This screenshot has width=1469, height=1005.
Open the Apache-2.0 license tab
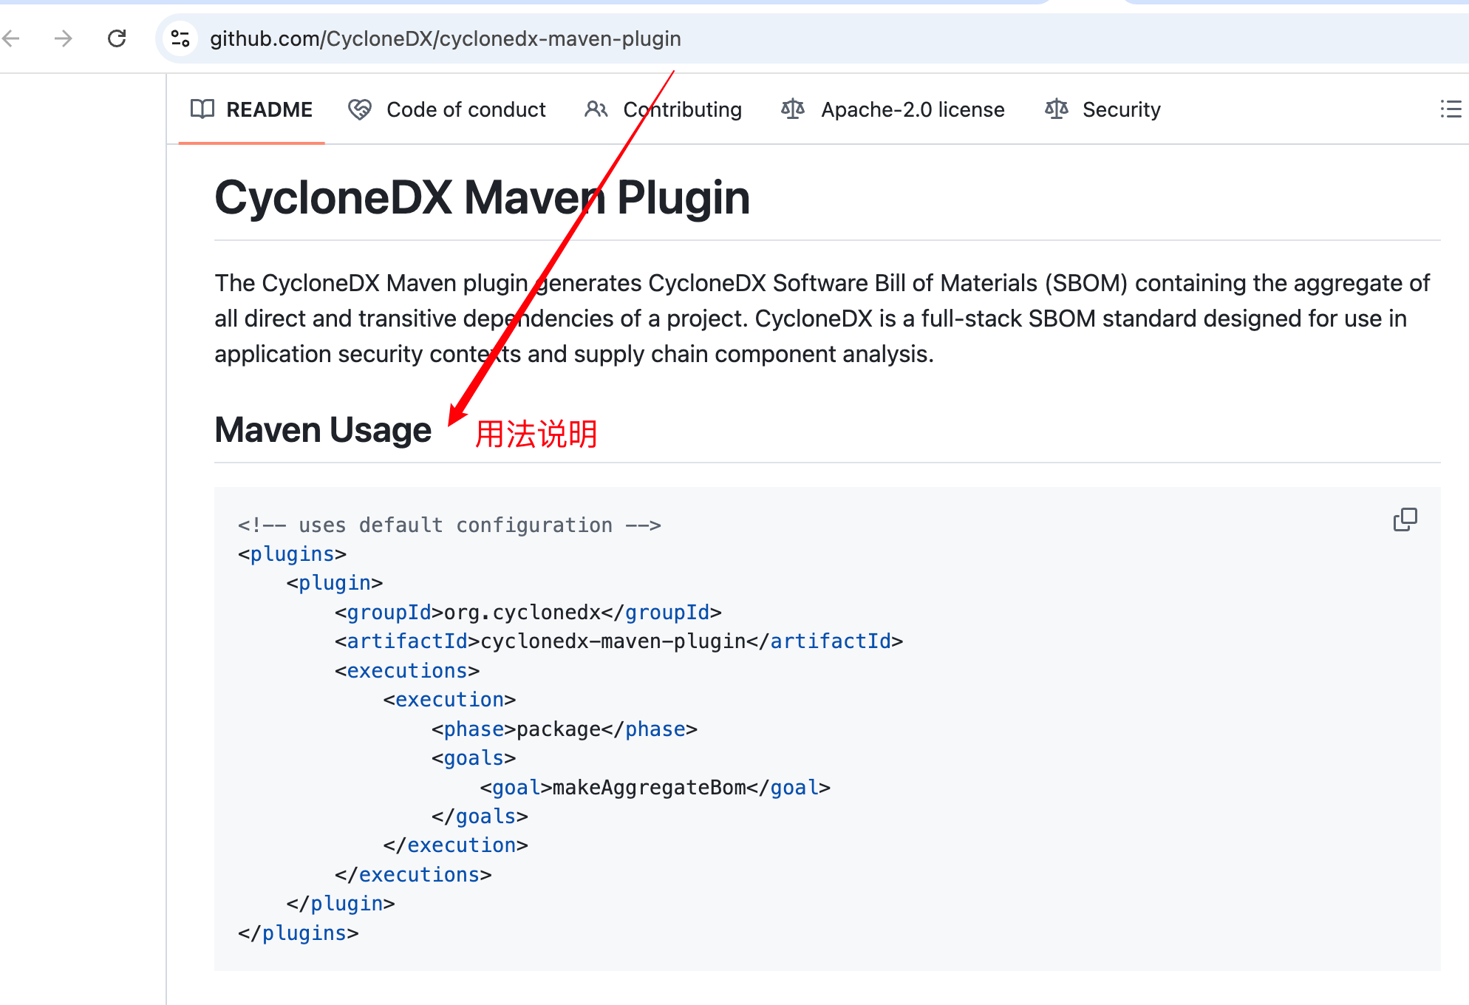[x=913, y=109]
